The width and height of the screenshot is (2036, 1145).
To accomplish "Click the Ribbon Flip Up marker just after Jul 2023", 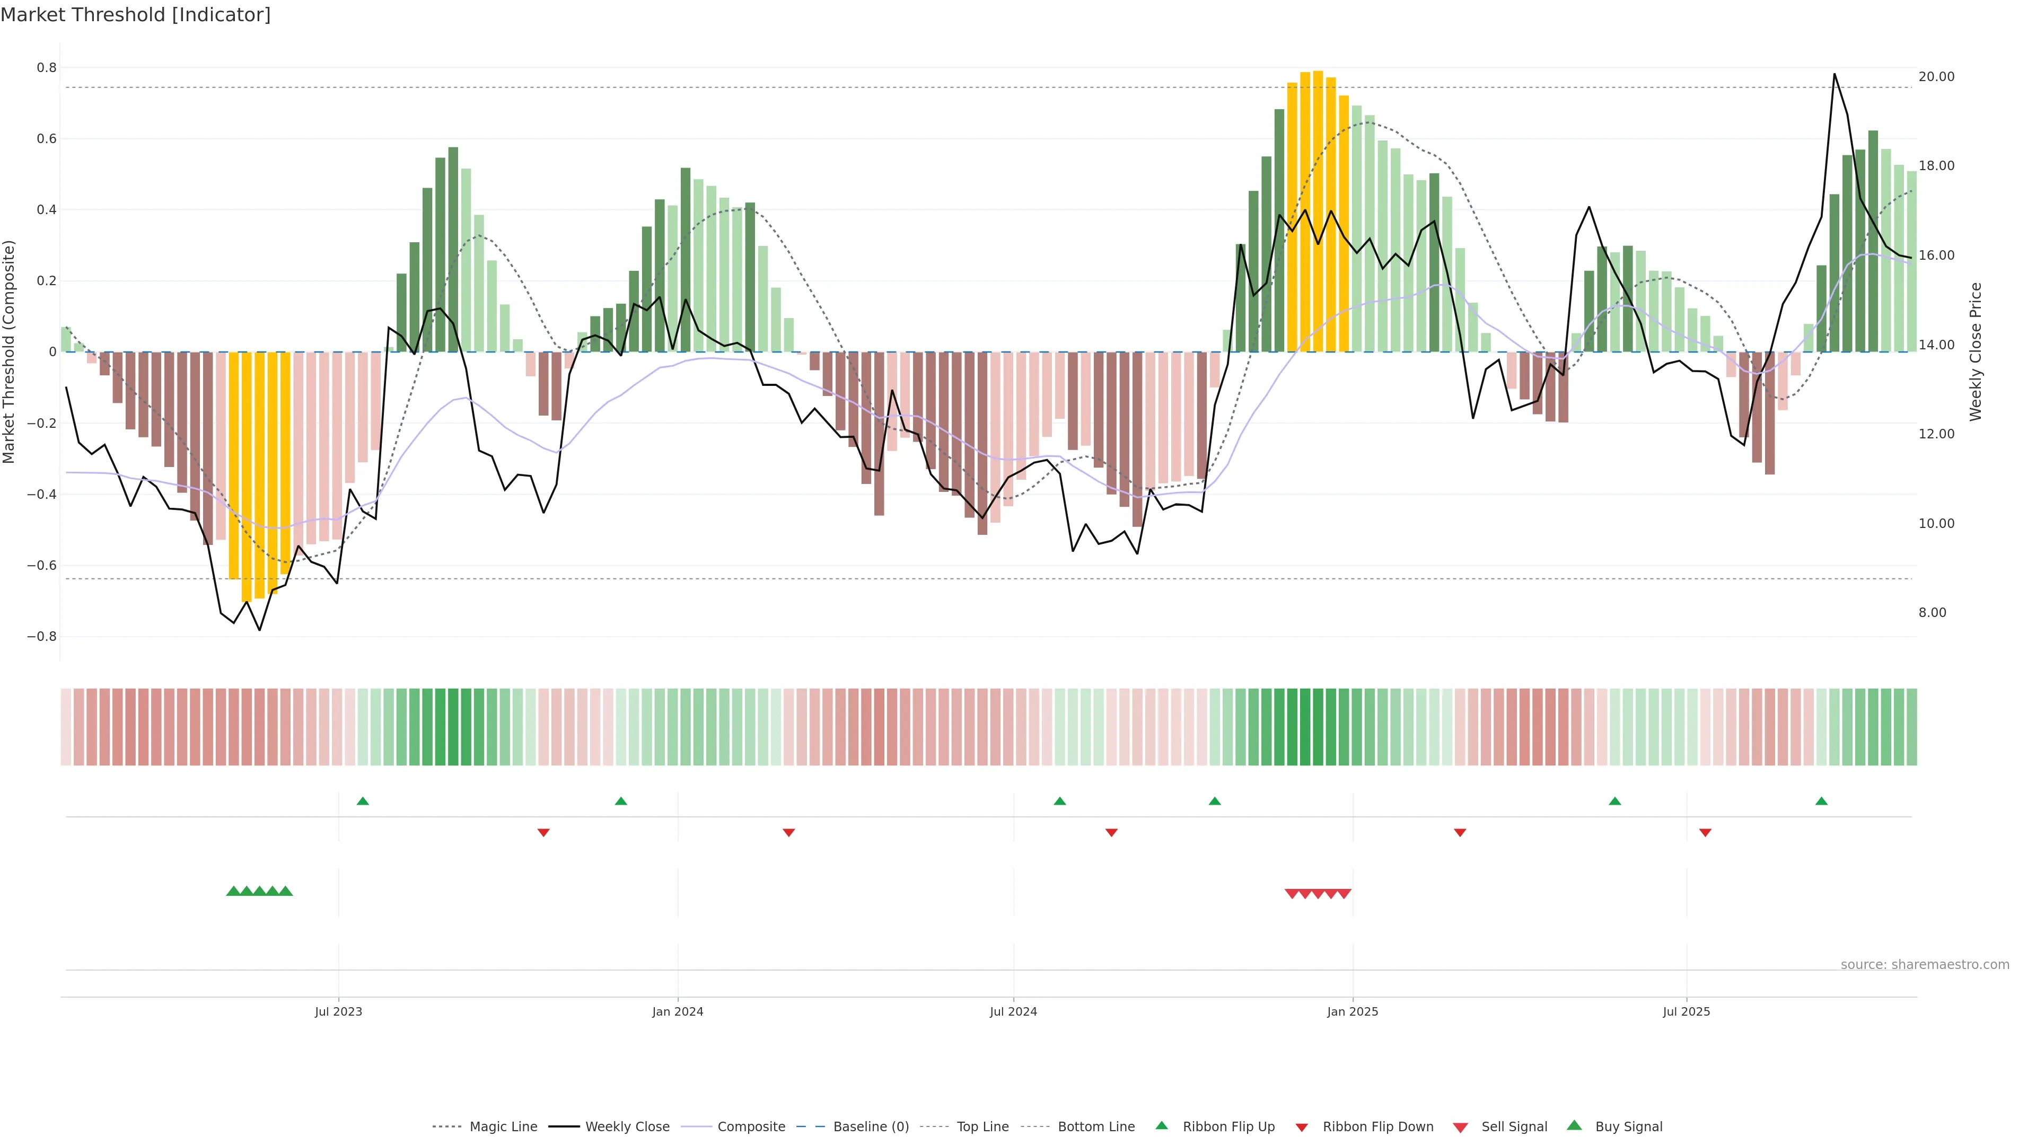I will point(363,801).
